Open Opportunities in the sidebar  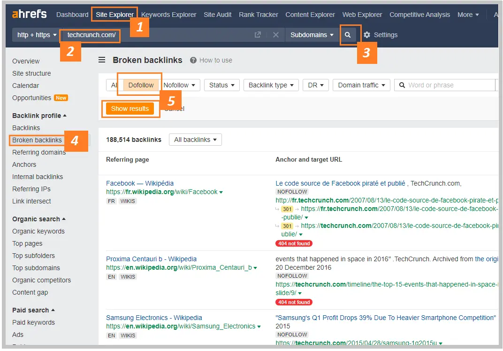click(31, 98)
